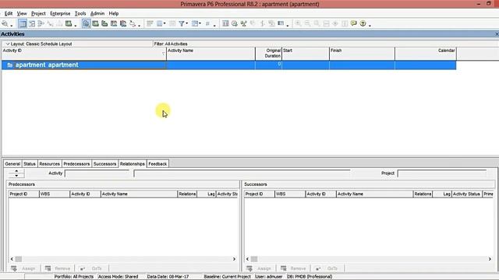Click Assign under the Predecessors pane
Image resolution: width=499 pixels, height=280 pixels.
23,268
